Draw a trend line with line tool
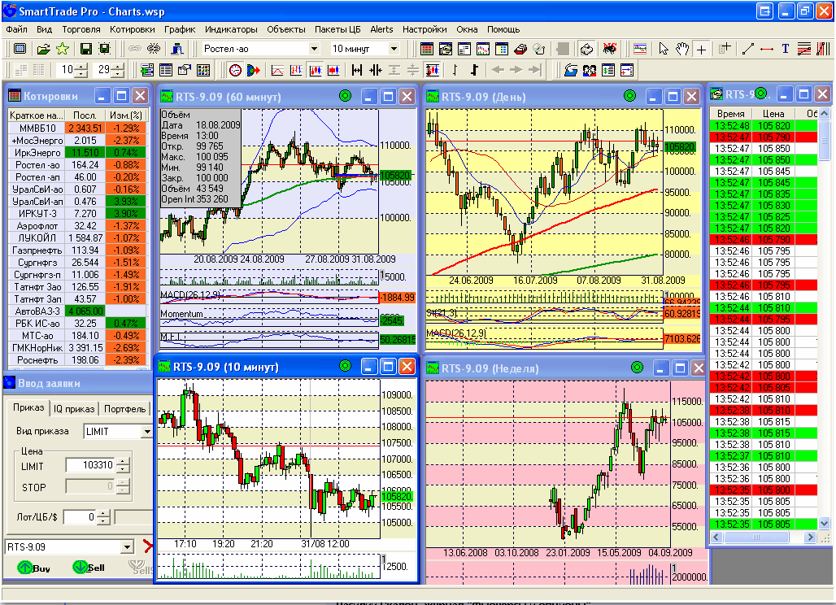Viewport: 836px width, 605px height. click(x=747, y=49)
